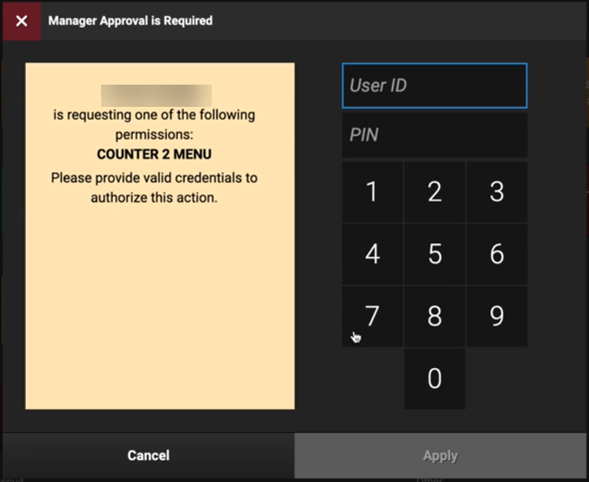This screenshot has width=589, height=482.
Task: Close the Manager Approval dialog
Action: tap(21, 21)
